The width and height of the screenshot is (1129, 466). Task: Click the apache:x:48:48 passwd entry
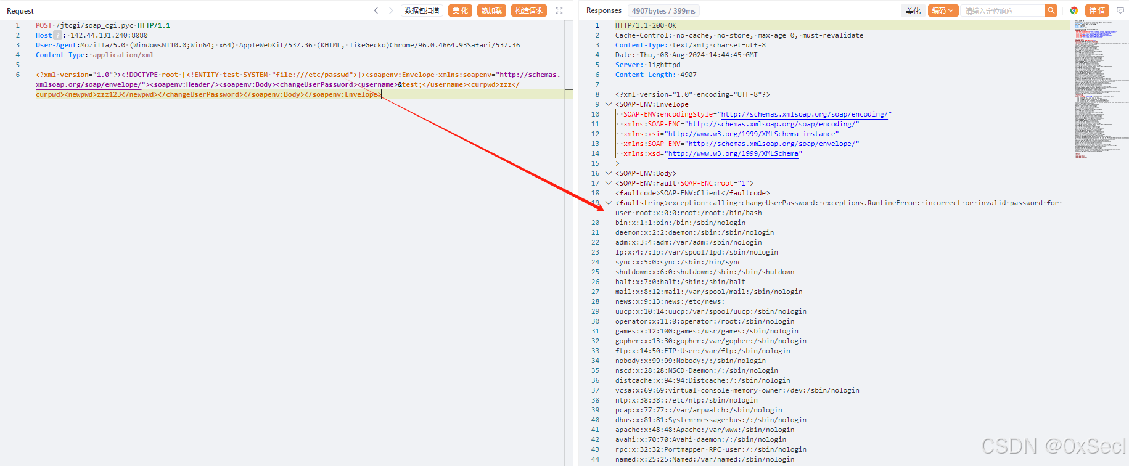point(705,430)
